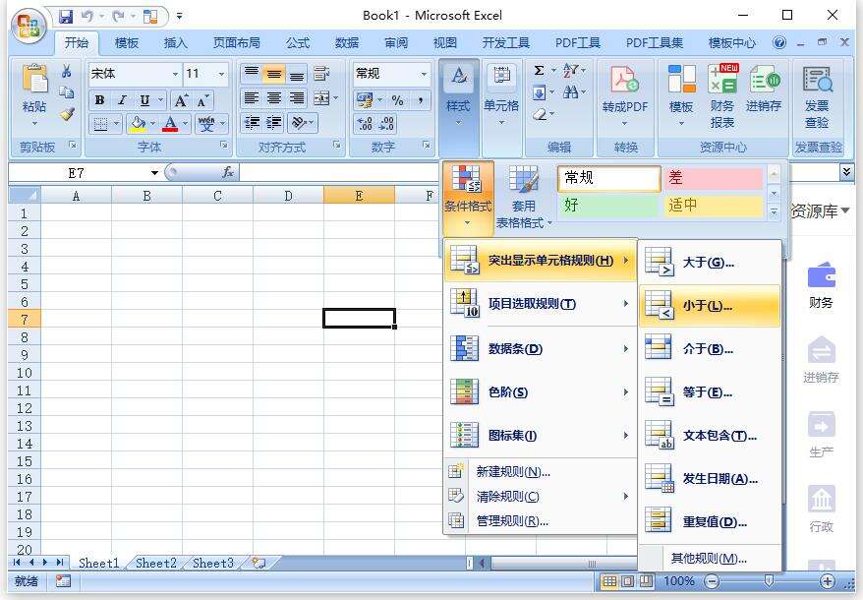Click the Office round button

pos(29,25)
